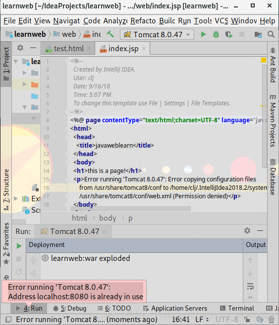Run Tomcat with the green play button
This screenshot has height=325, width=279.
[x=203, y=34]
